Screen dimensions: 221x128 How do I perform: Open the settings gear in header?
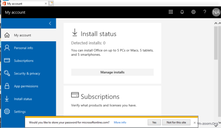pos(193,12)
